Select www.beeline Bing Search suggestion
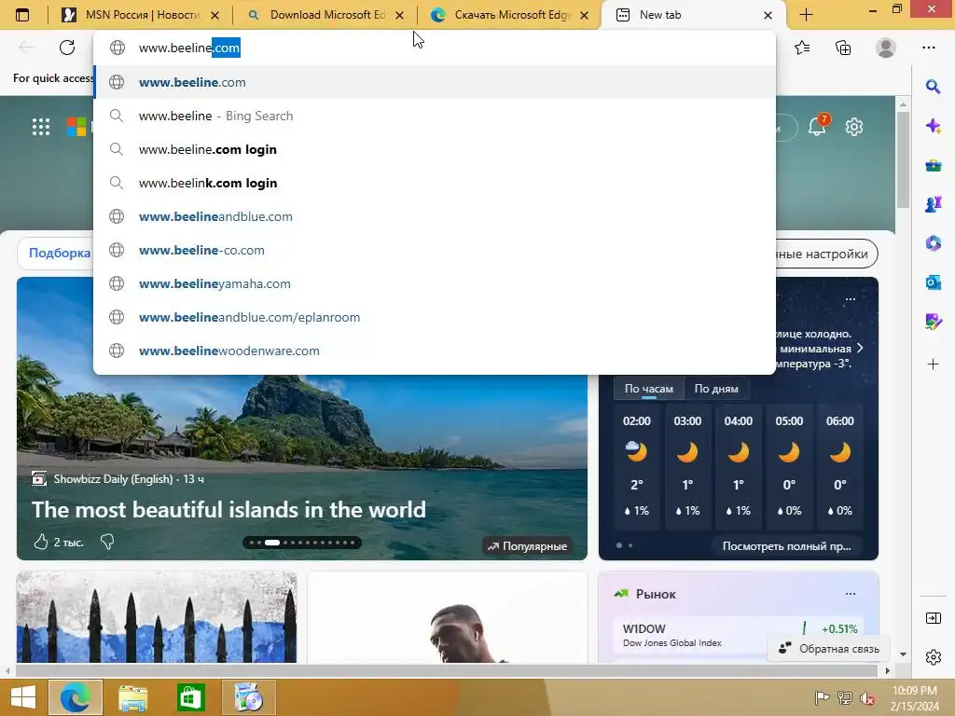The width and height of the screenshot is (955, 716). coord(435,116)
